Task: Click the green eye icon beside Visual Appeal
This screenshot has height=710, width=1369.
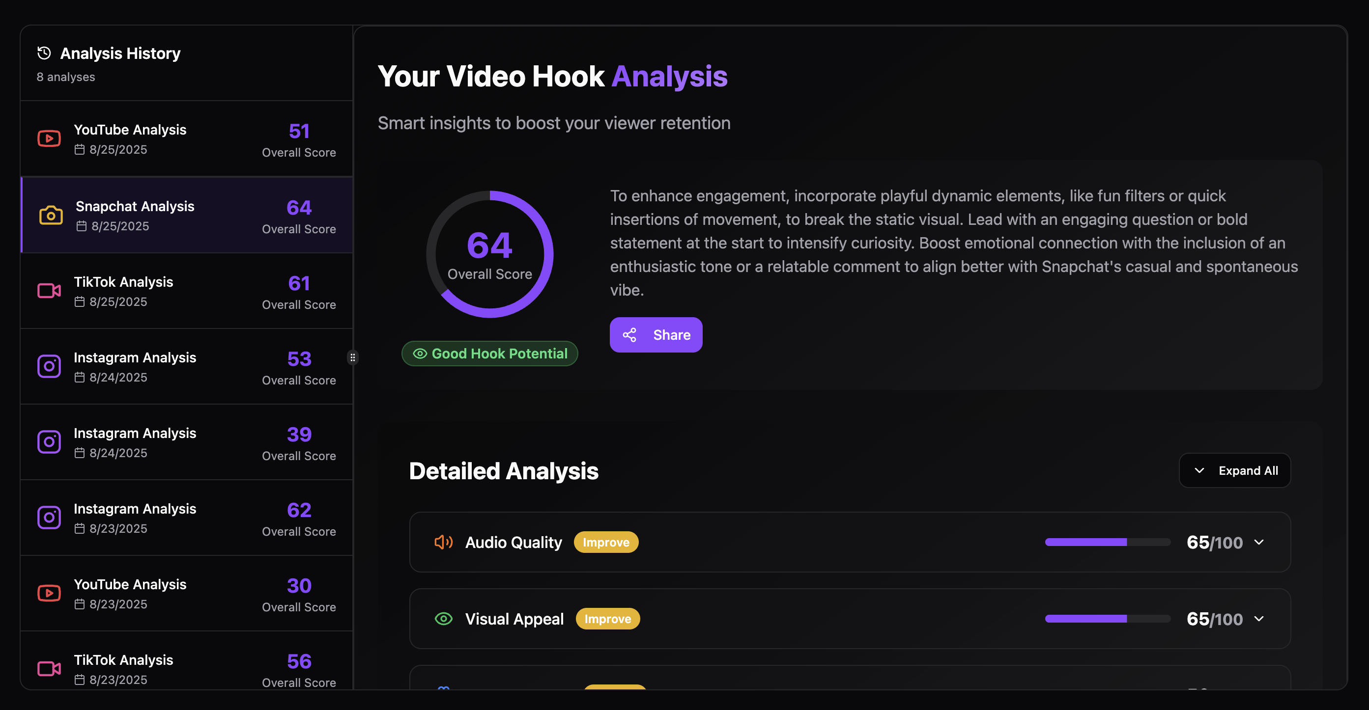Action: pyautogui.click(x=443, y=619)
